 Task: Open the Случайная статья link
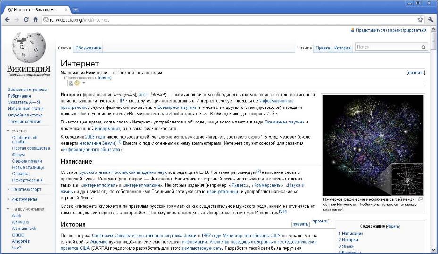[25, 115]
